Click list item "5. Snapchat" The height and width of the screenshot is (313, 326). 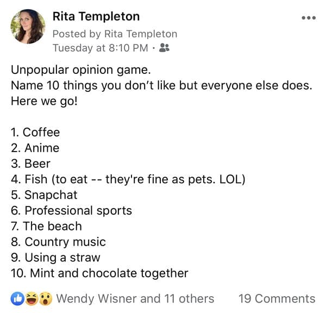44,195
